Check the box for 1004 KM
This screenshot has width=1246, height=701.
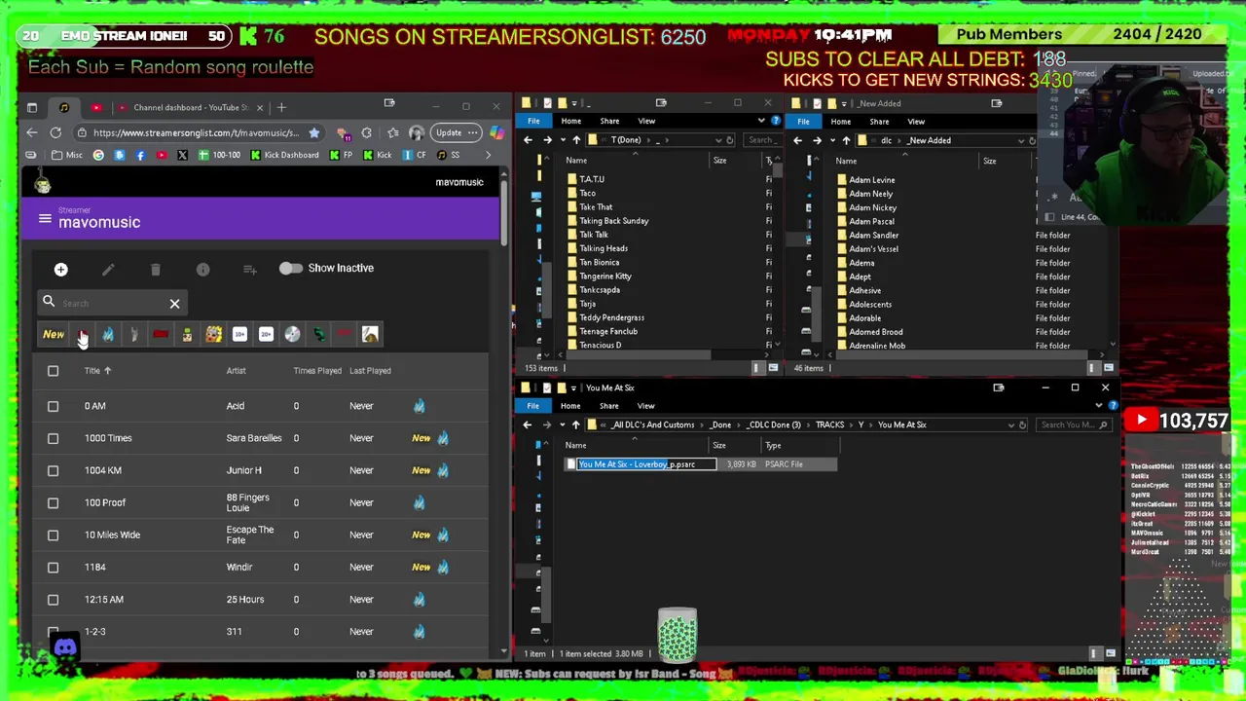pyautogui.click(x=54, y=470)
